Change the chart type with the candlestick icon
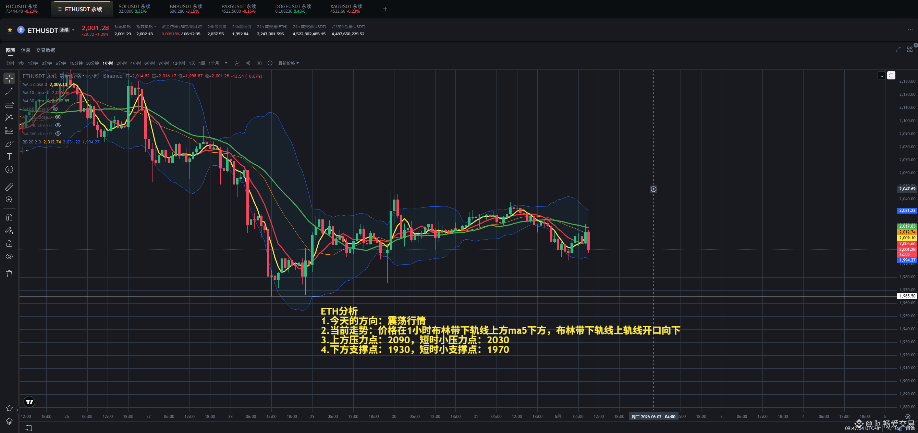The width and height of the screenshot is (918, 433). pos(248,63)
